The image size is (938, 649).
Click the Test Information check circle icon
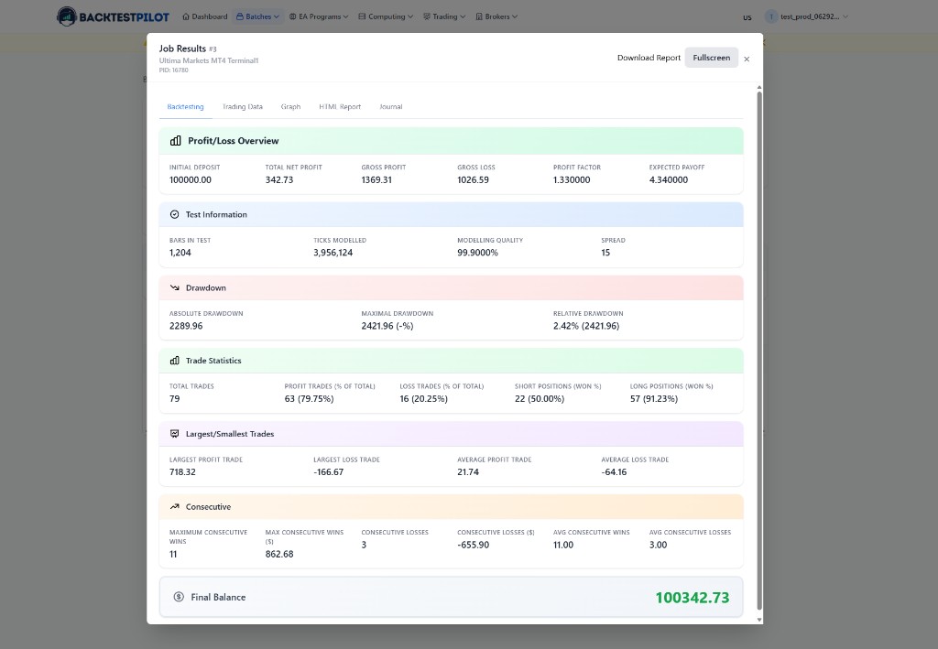pyautogui.click(x=175, y=214)
